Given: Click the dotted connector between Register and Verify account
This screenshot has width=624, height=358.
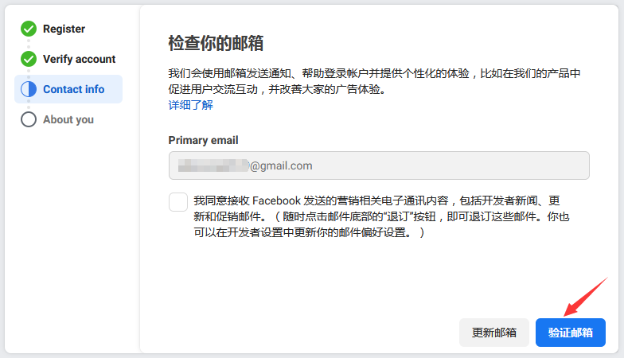Looking at the screenshot, I should (29, 44).
